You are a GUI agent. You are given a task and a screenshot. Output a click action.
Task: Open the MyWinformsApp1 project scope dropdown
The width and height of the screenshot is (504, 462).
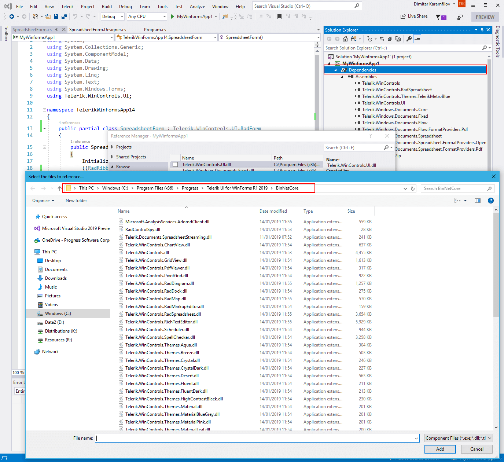tap(63, 37)
